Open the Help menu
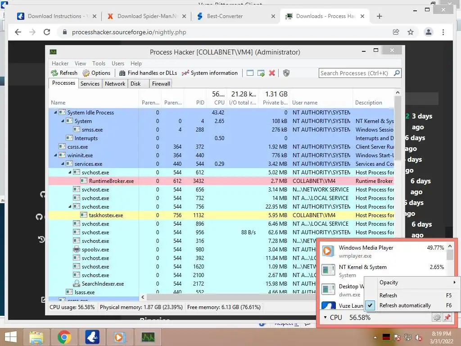This screenshot has height=346, width=461. 136,63
